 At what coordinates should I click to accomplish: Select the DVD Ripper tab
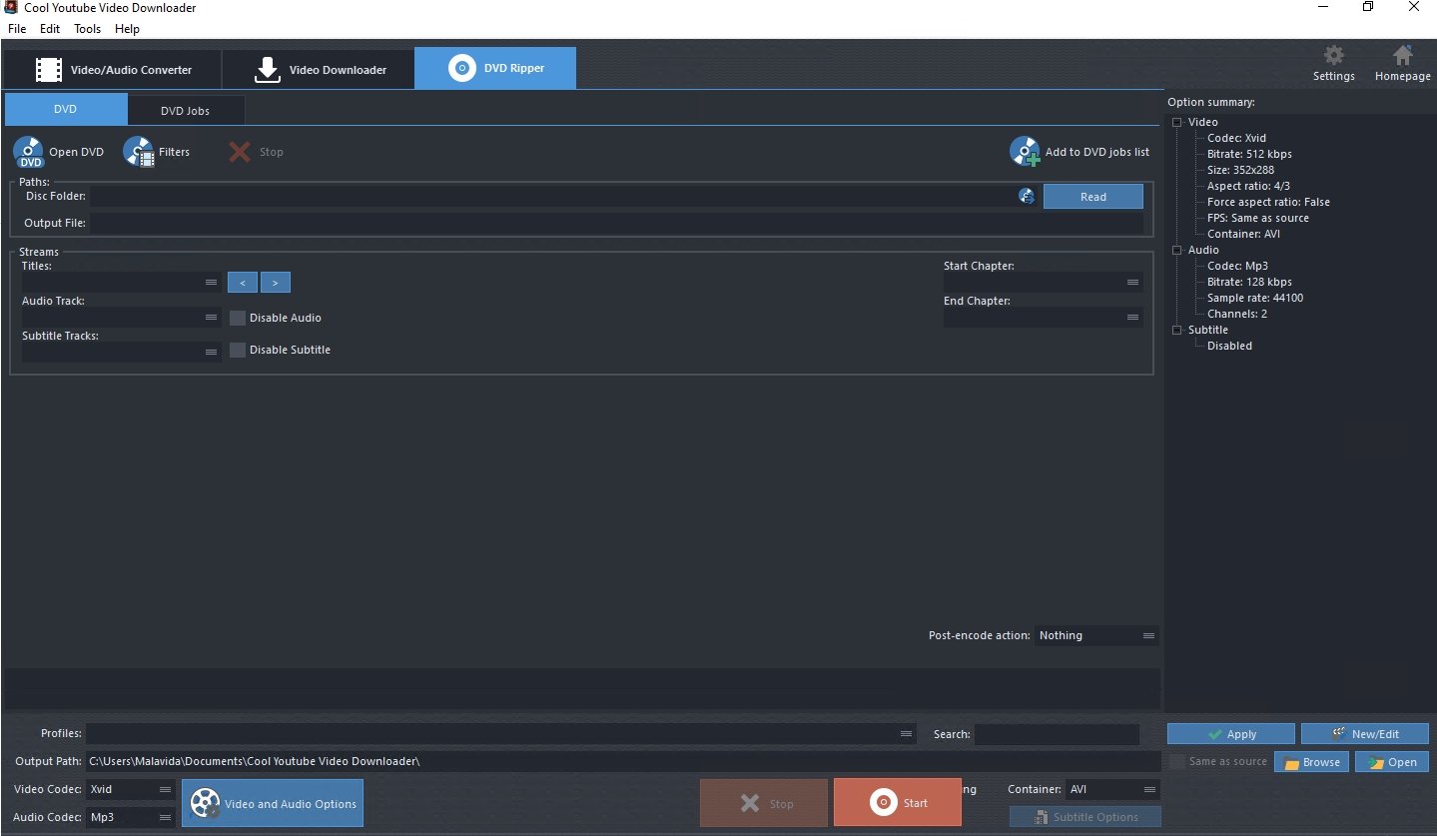click(495, 69)
